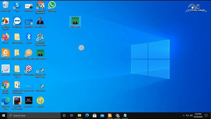This screenshot has height=119, width=211.
Task: Select the Foxit Reader desktop shortcut
Action: (x=6, y=54)
